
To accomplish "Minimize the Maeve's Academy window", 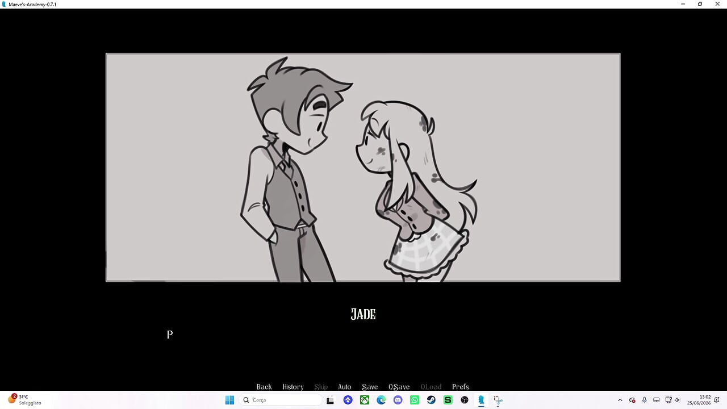I will tap(683, 4).
